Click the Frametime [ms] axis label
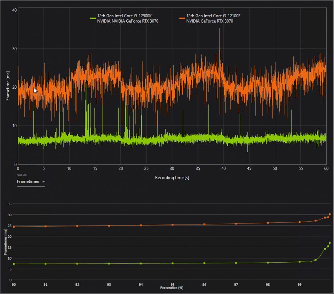The height and width of the screenshot is (294, 334). tap(8, 86)
